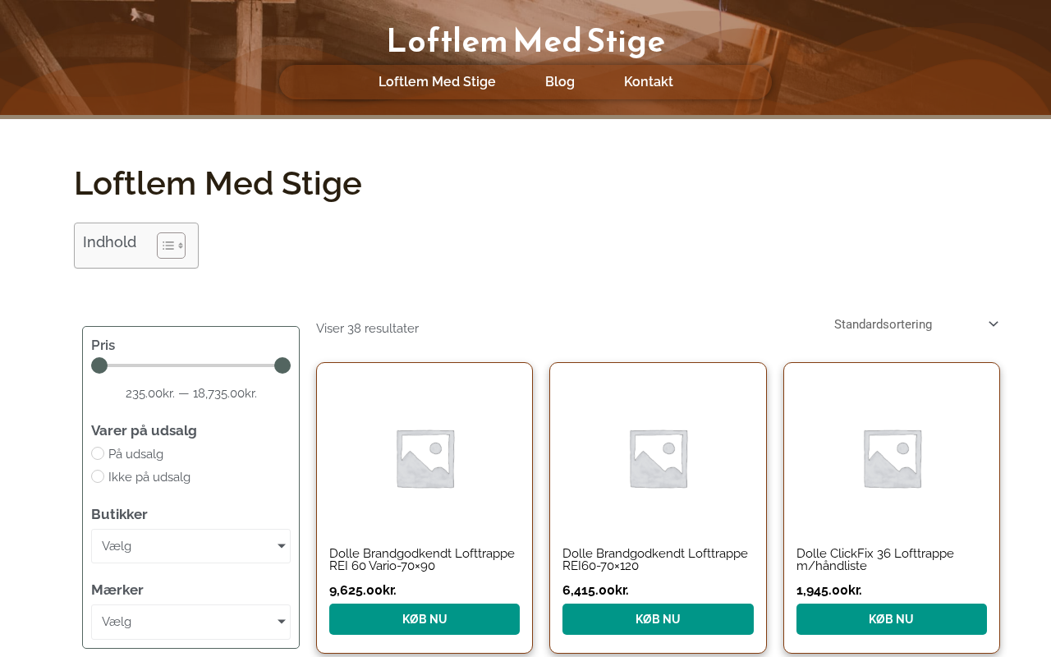
Task: Open the Butikker Vælg dropdown
Action: (190, 546)
